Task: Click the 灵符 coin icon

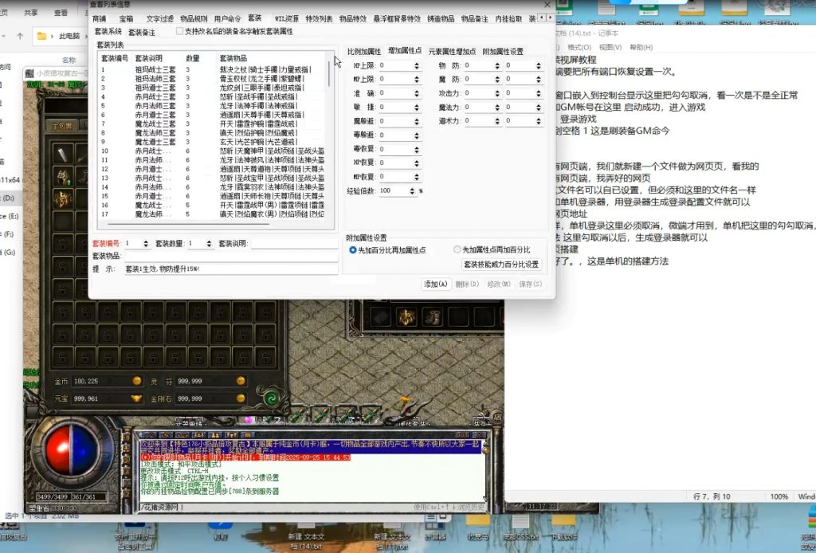Action: pyautogui.click(x=241, y=381)
